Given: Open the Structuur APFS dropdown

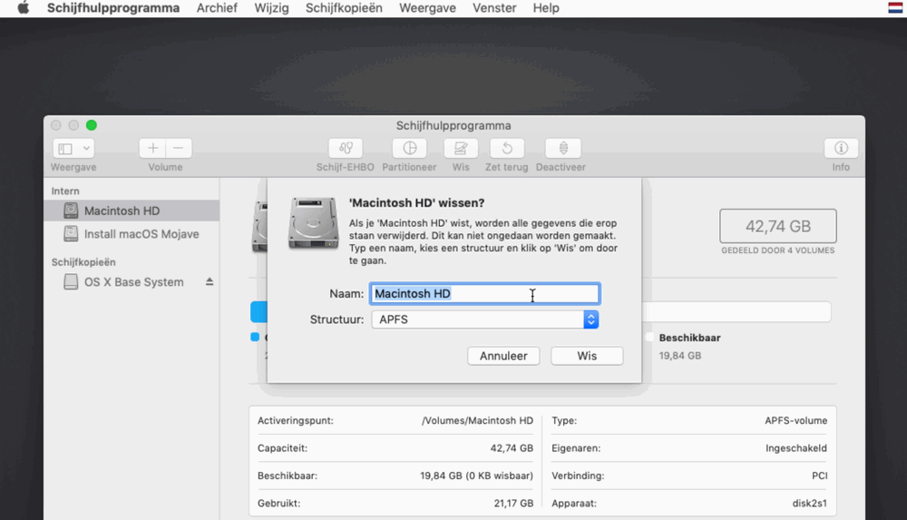Looking at the screenshot, I should click(x=484, y=319).
